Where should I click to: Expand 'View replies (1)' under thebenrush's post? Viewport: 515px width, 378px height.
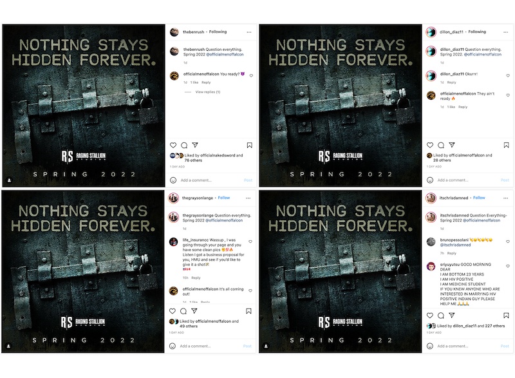click(x=207, y=92)
